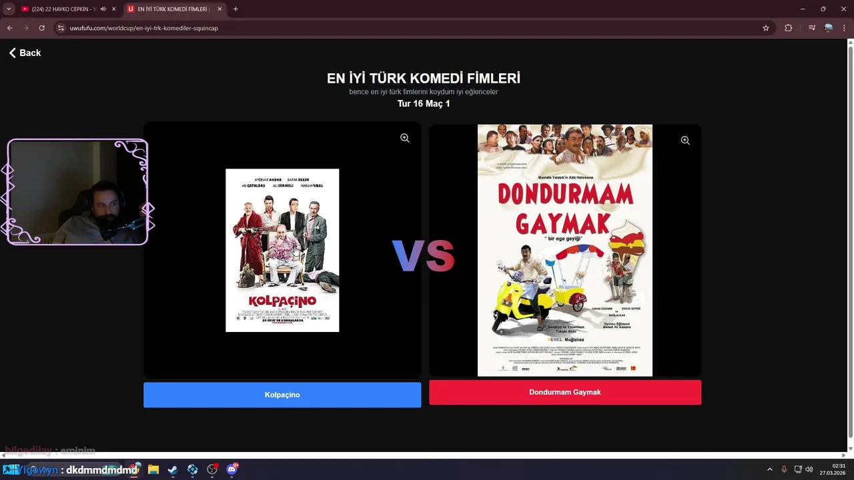Click the microphone icon in system tray
This screenshot has height=480, width=854.
784,469
